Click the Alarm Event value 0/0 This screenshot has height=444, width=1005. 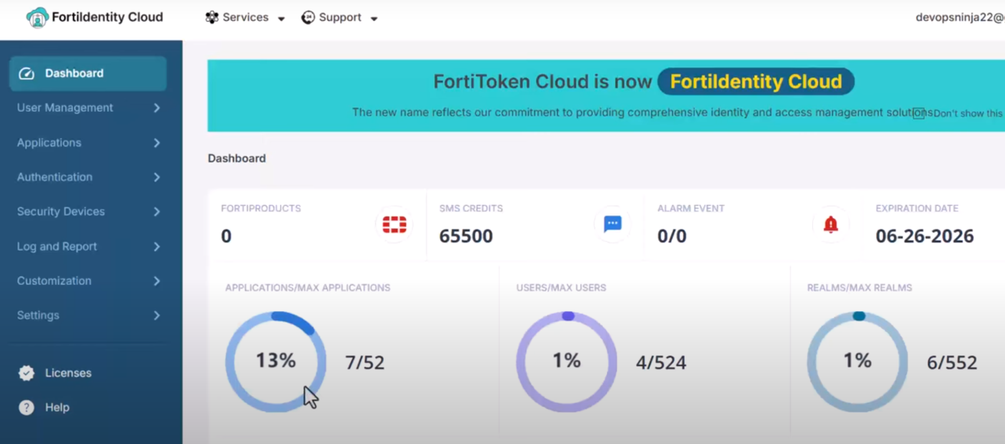click(672, 236)
